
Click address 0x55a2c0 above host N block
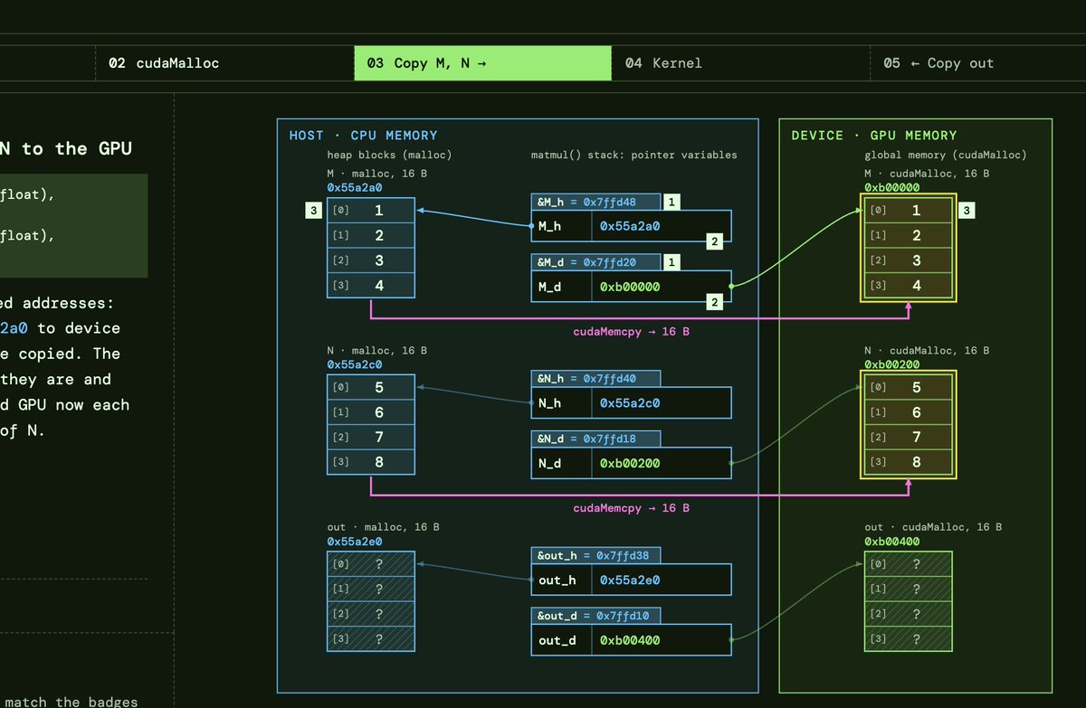(x=355, y=364)
